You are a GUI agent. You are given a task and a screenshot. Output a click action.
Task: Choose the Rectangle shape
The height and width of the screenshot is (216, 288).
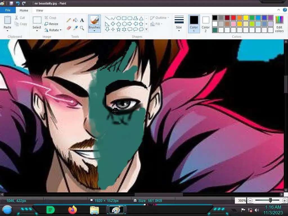click(x=124, y=18)
